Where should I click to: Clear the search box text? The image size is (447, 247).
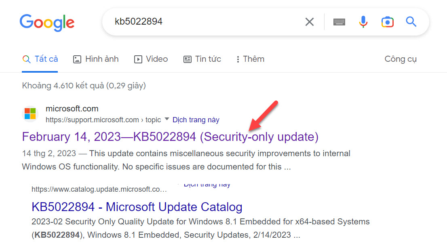[310, 22]
